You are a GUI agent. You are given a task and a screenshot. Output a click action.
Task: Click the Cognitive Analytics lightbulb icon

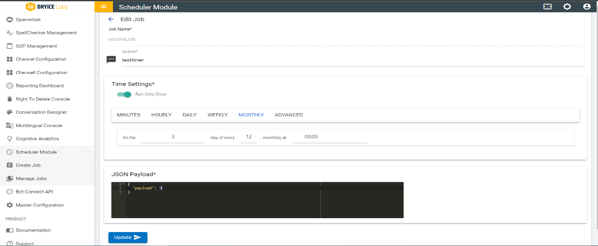[x=9, y=139]
